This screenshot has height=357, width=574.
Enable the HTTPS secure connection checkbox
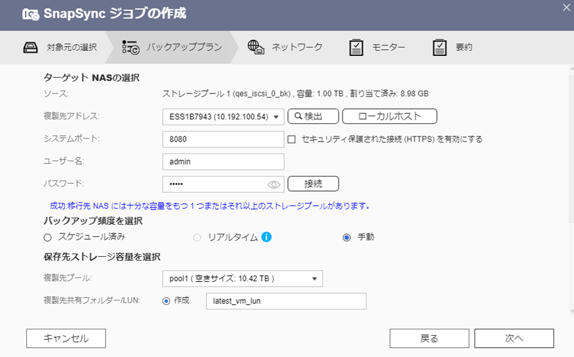(x=292, y=139)
